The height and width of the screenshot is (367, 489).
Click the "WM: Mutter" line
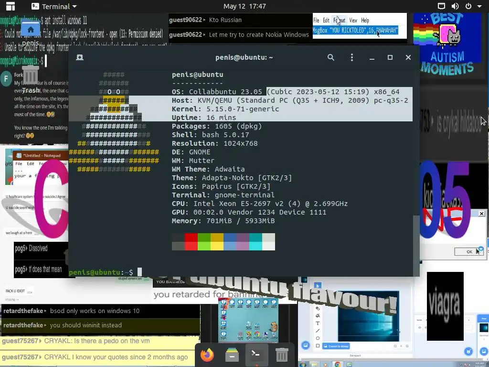click(193, 161)
